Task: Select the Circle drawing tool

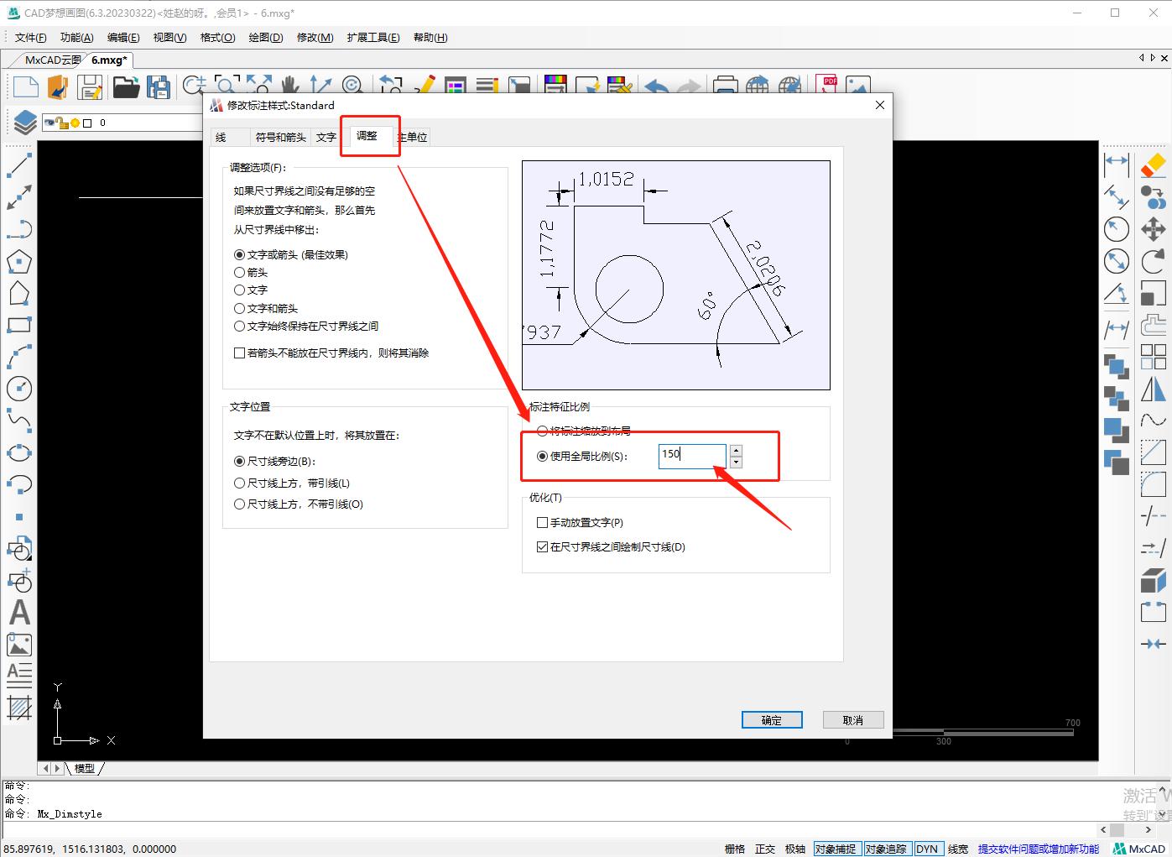Action: tap(20, 389)
